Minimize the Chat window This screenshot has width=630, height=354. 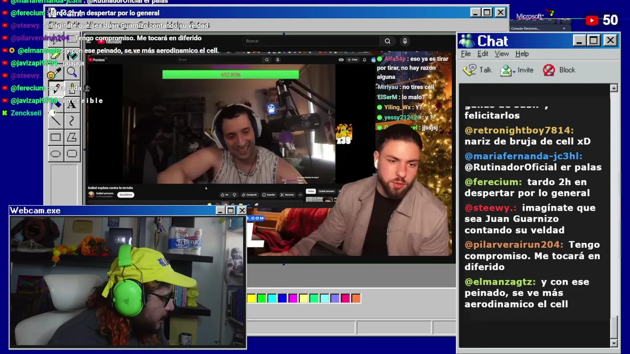(579, 40)
